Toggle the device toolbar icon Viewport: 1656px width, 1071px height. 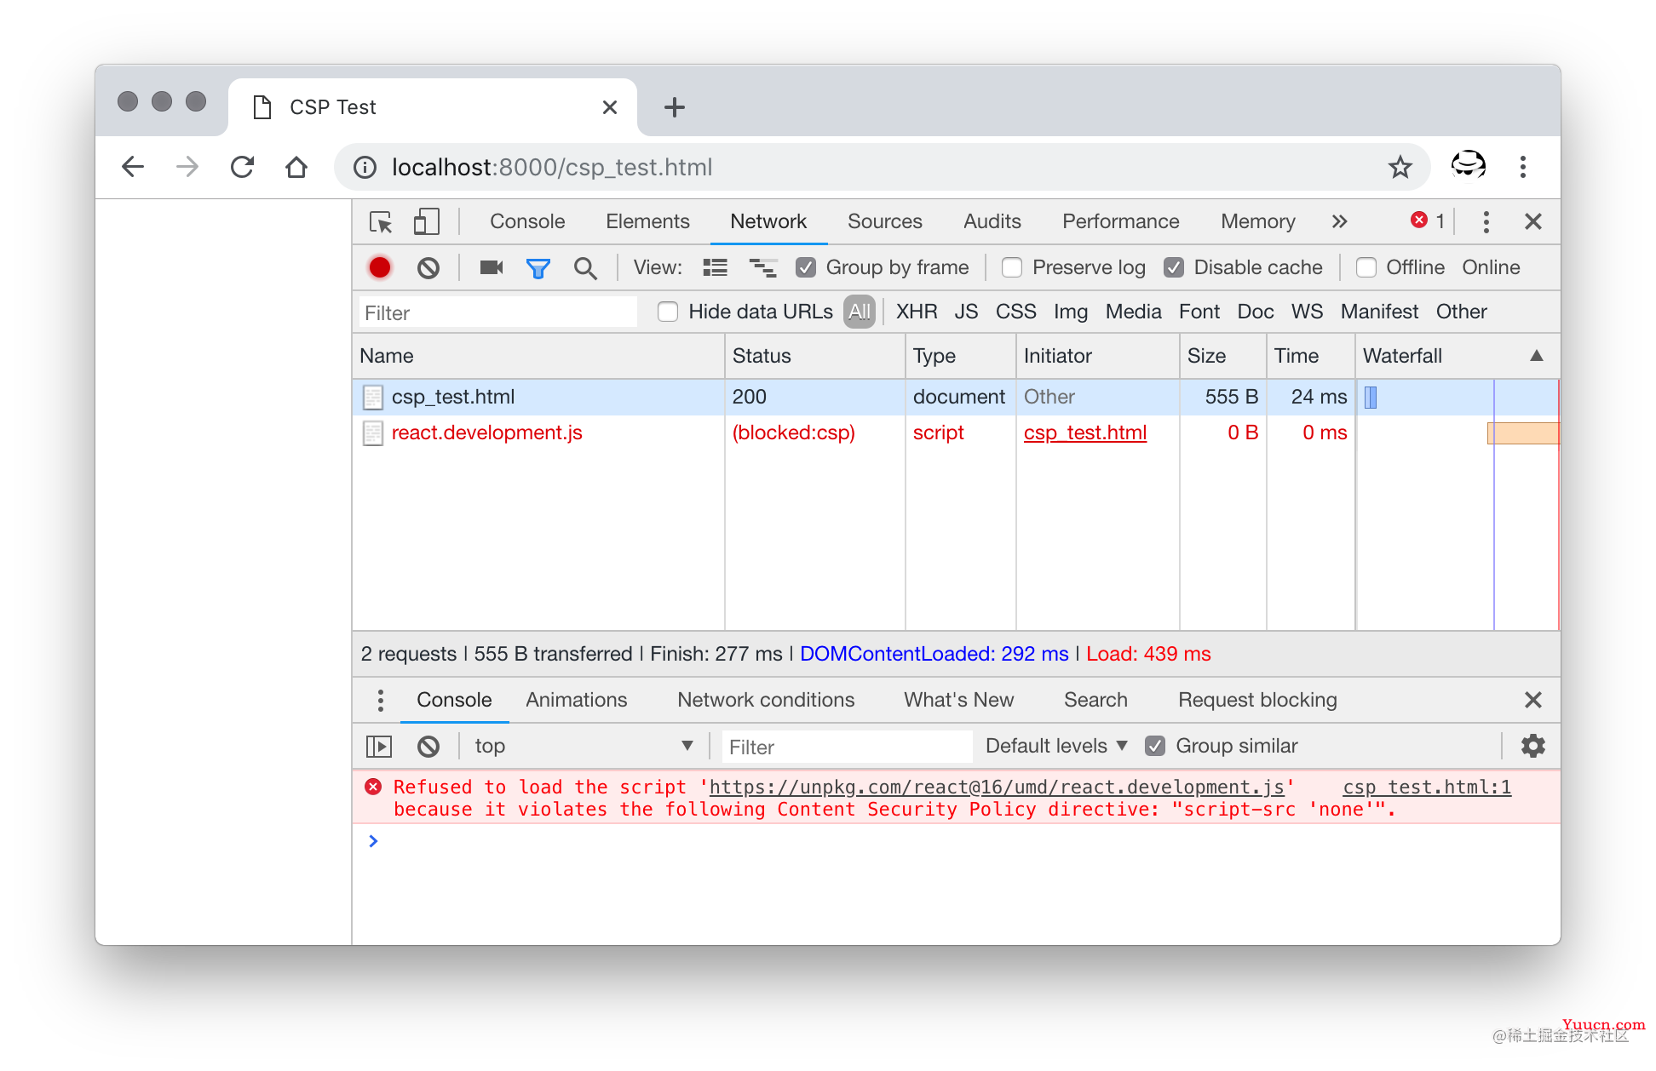pyautogui.click(x=426, y=222)
